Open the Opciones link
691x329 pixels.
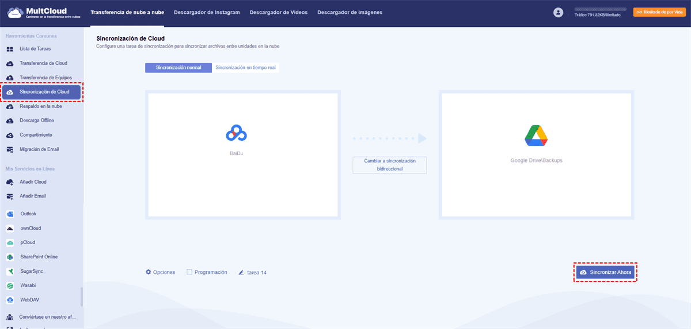click(164, 272)
